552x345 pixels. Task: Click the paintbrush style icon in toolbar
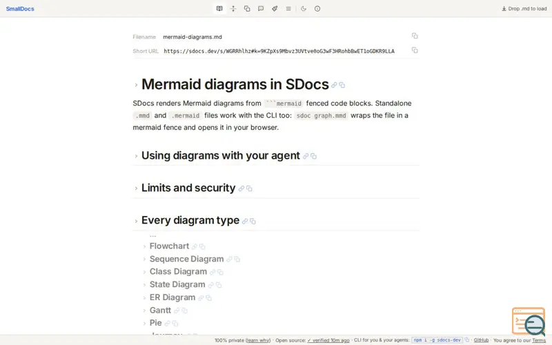pos(275,8)
